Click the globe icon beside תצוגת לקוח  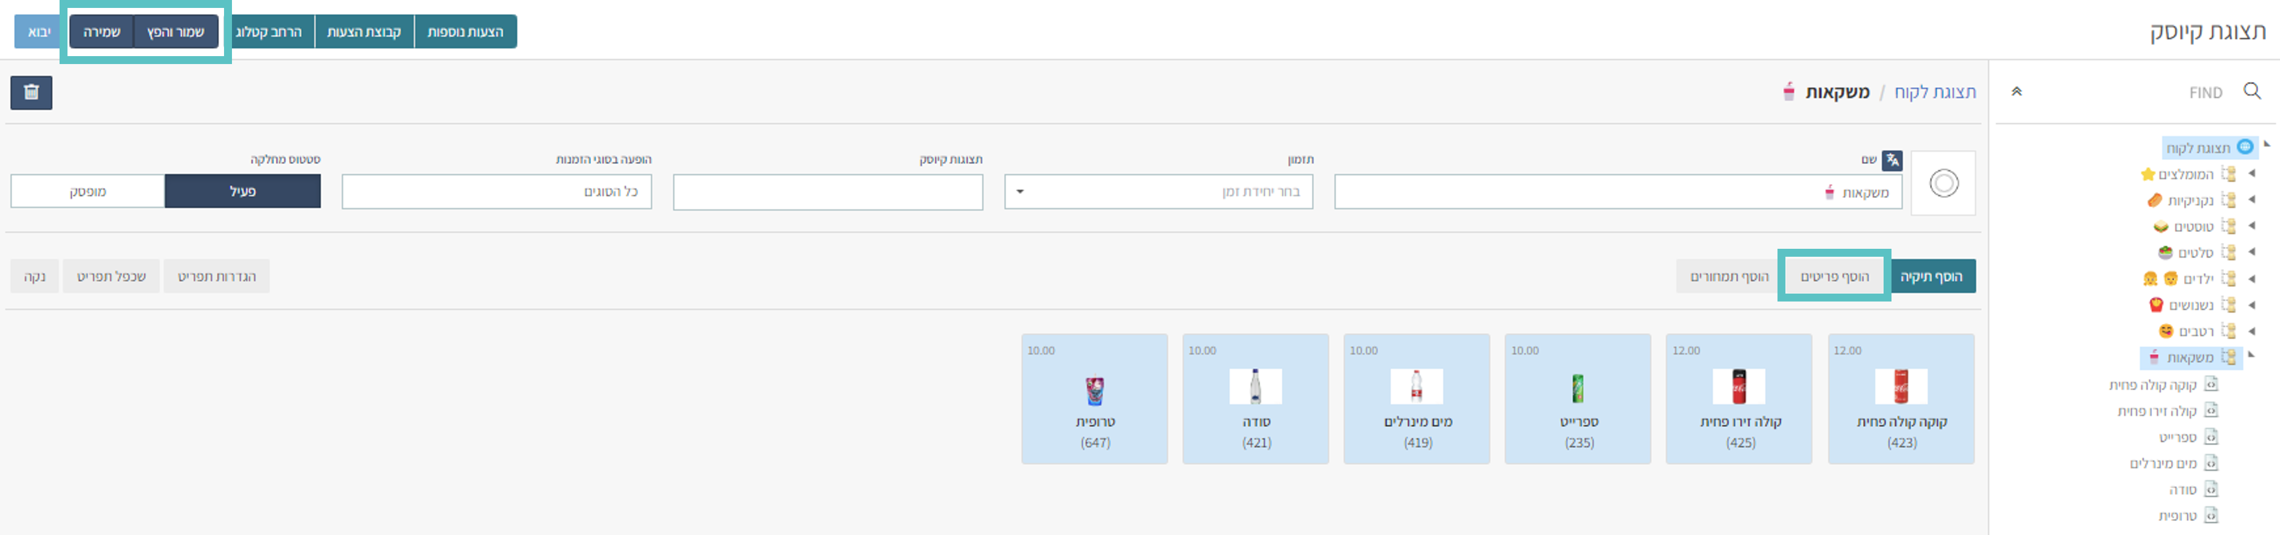(x=2245, y=147)
